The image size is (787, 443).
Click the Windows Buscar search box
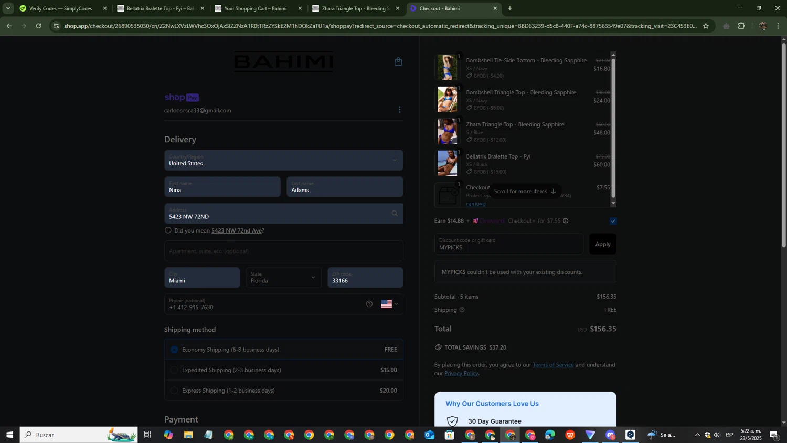click(x=79, y=435)
